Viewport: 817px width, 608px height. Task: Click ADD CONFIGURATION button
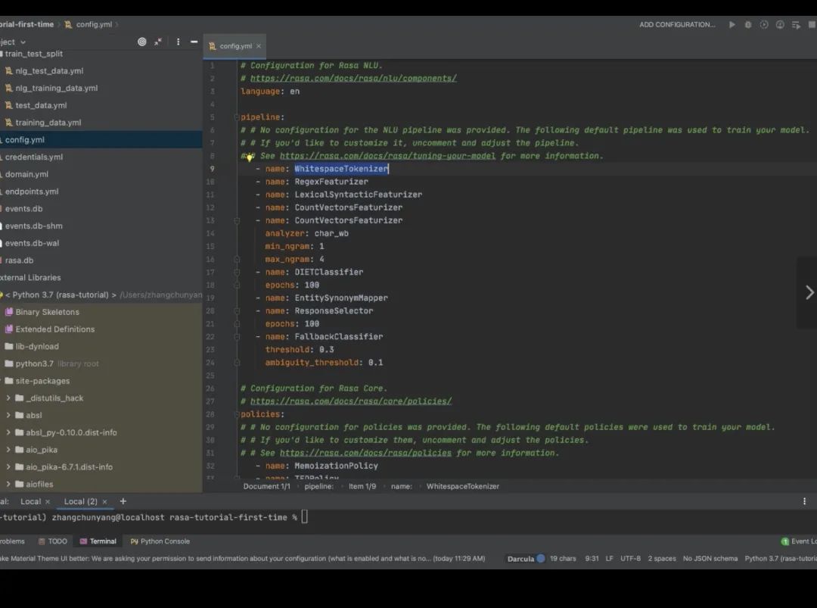click(677, 24)
